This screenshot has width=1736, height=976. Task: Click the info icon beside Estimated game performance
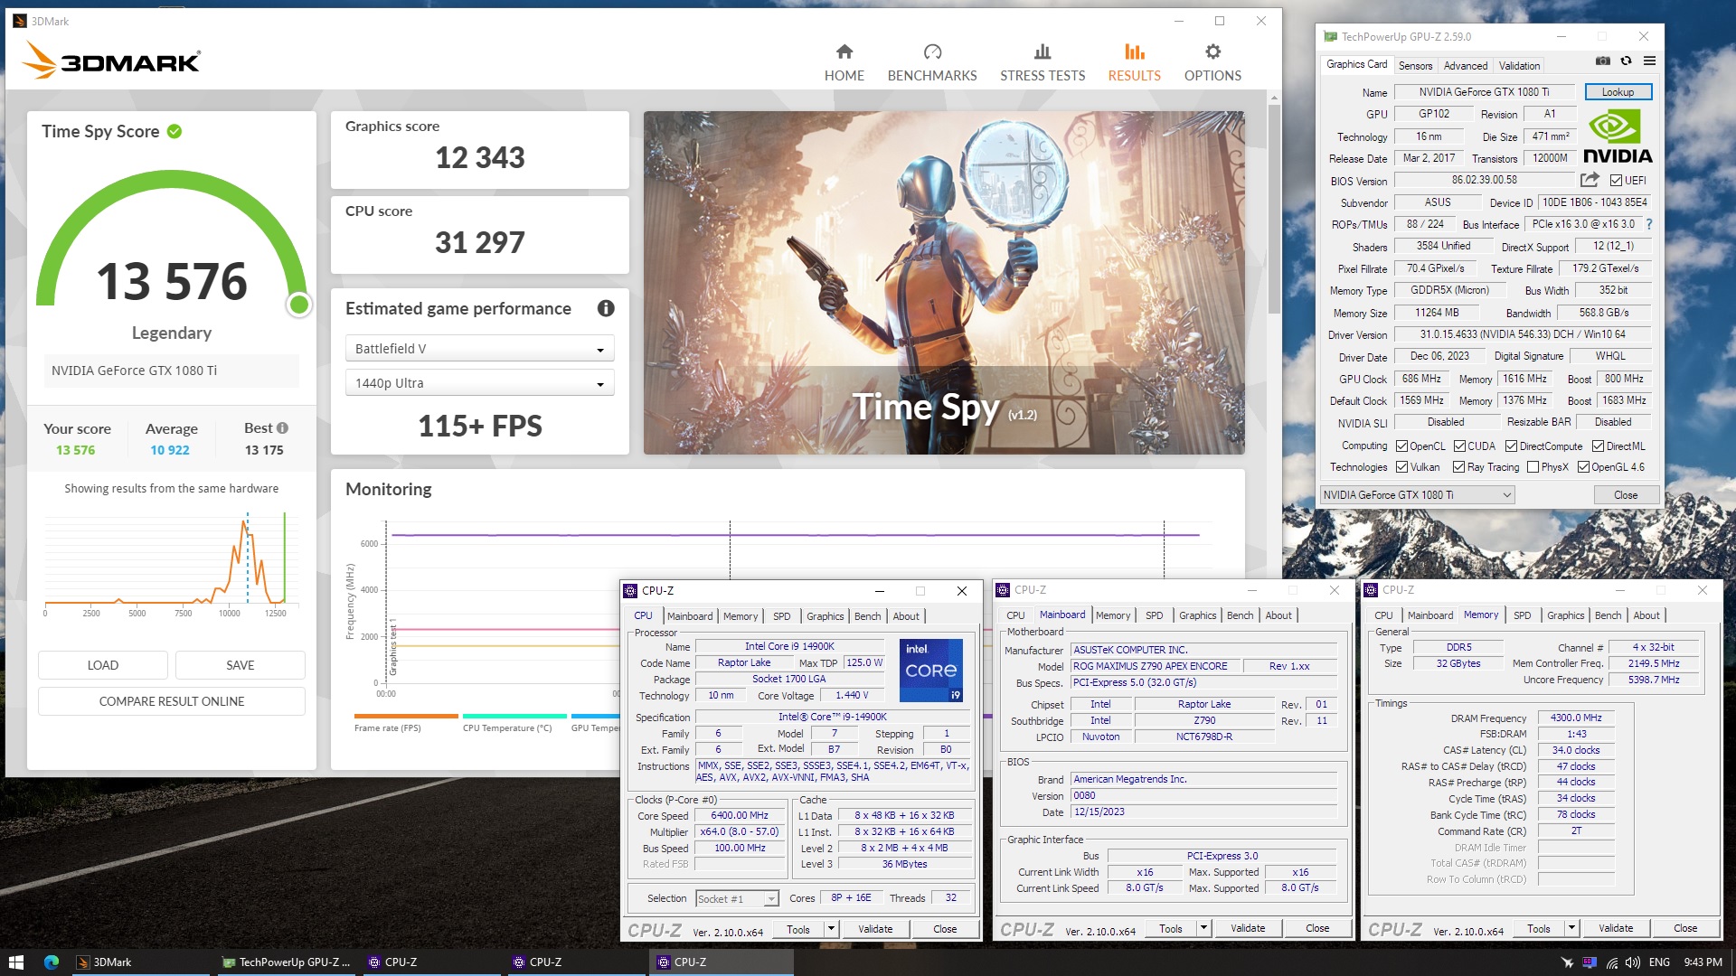tap(606, 308)
